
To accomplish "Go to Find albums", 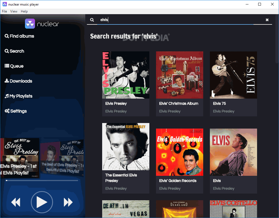I will tap(19, 36).
